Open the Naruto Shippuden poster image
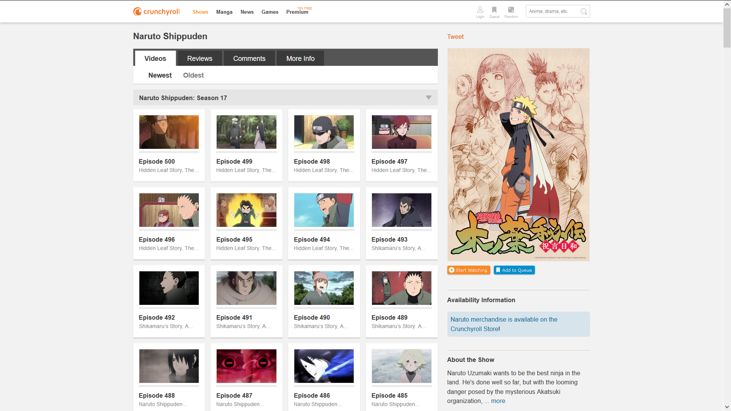The height and width of the screenshot is (411, 731). point(519,155)
